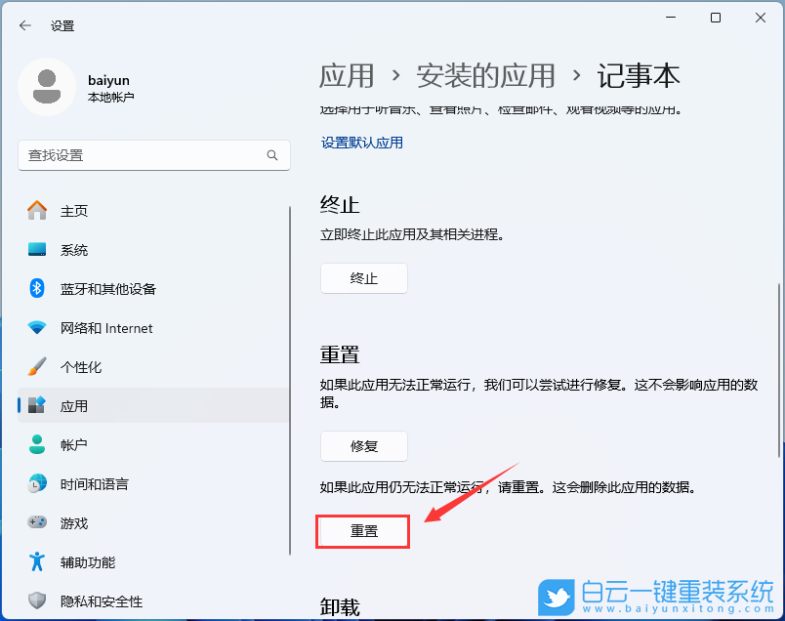The image size is (785, 621).
Task: Go to 应用 via breadcrumb
Action: [346, 76]
